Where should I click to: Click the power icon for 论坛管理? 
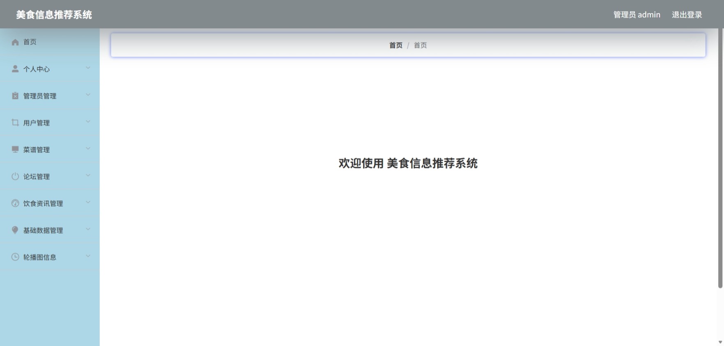tap(15, 176)
